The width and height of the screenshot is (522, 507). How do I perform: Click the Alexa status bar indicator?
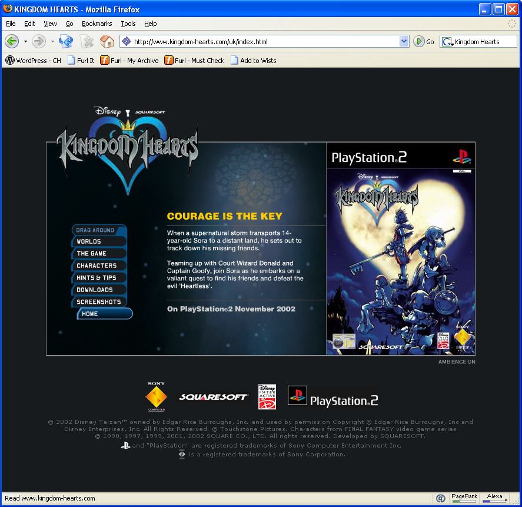click(x=495, y=498)
